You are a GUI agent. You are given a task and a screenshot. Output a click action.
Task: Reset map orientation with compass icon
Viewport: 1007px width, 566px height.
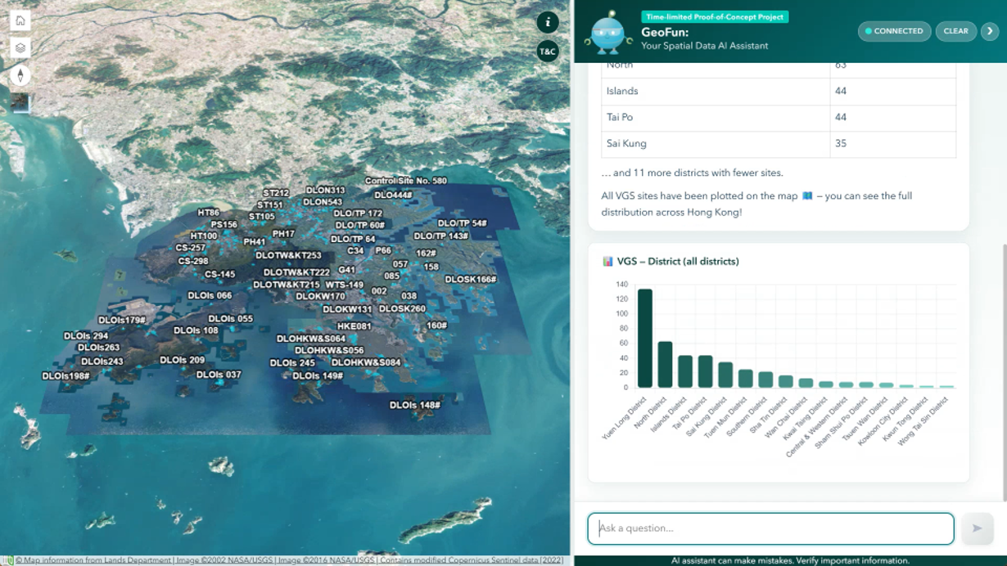(20, 75)
